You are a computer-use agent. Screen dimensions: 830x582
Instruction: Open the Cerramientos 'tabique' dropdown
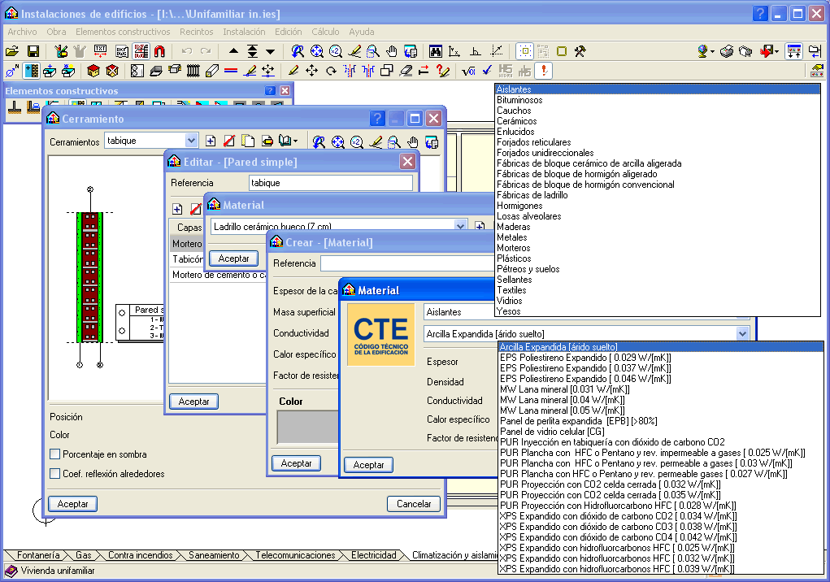pyautogui.click(x=191, y=141)
